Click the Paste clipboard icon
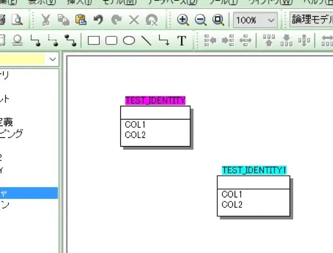Screen dimensions: 333x253 click(81, 20)
